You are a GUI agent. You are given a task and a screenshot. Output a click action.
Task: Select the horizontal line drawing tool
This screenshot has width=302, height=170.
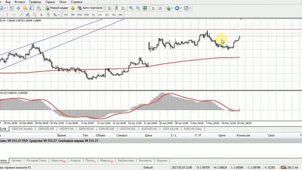coord(14,15)
